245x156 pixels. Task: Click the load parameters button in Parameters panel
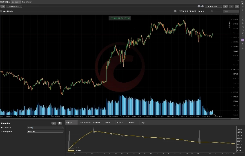pyautogui.click(x=54, y=123)
